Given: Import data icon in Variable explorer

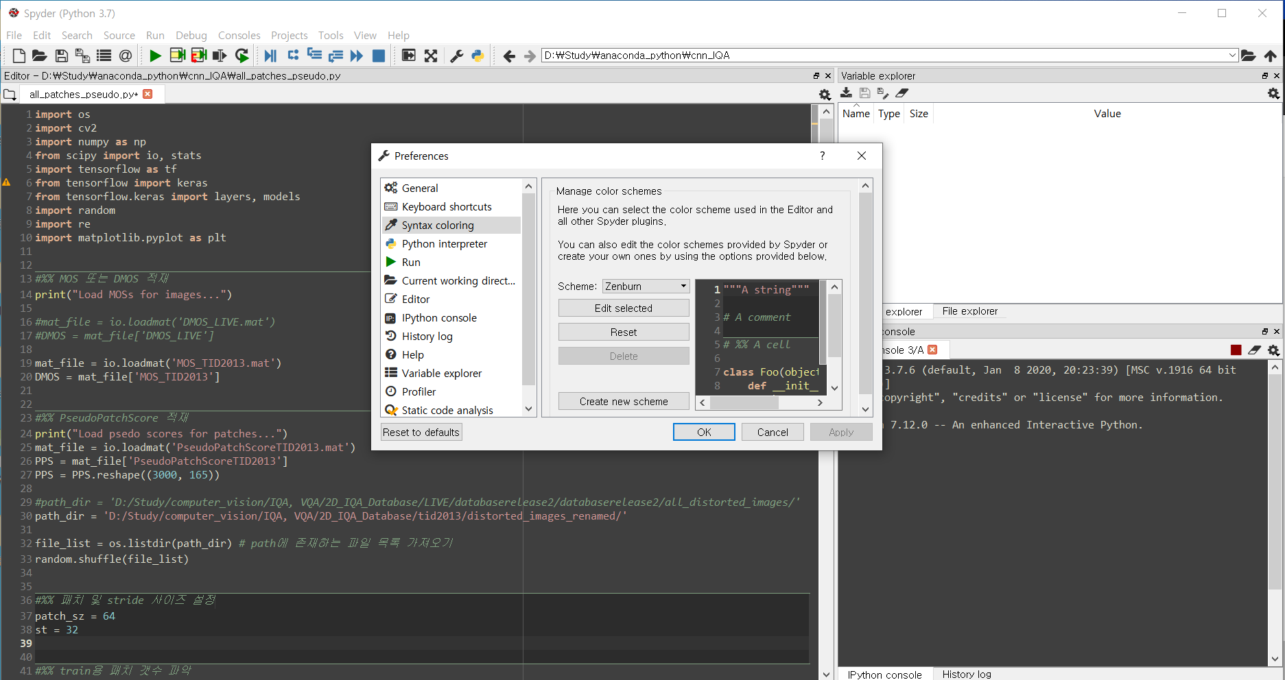Looking at the screenshot, I should (846, 93).
